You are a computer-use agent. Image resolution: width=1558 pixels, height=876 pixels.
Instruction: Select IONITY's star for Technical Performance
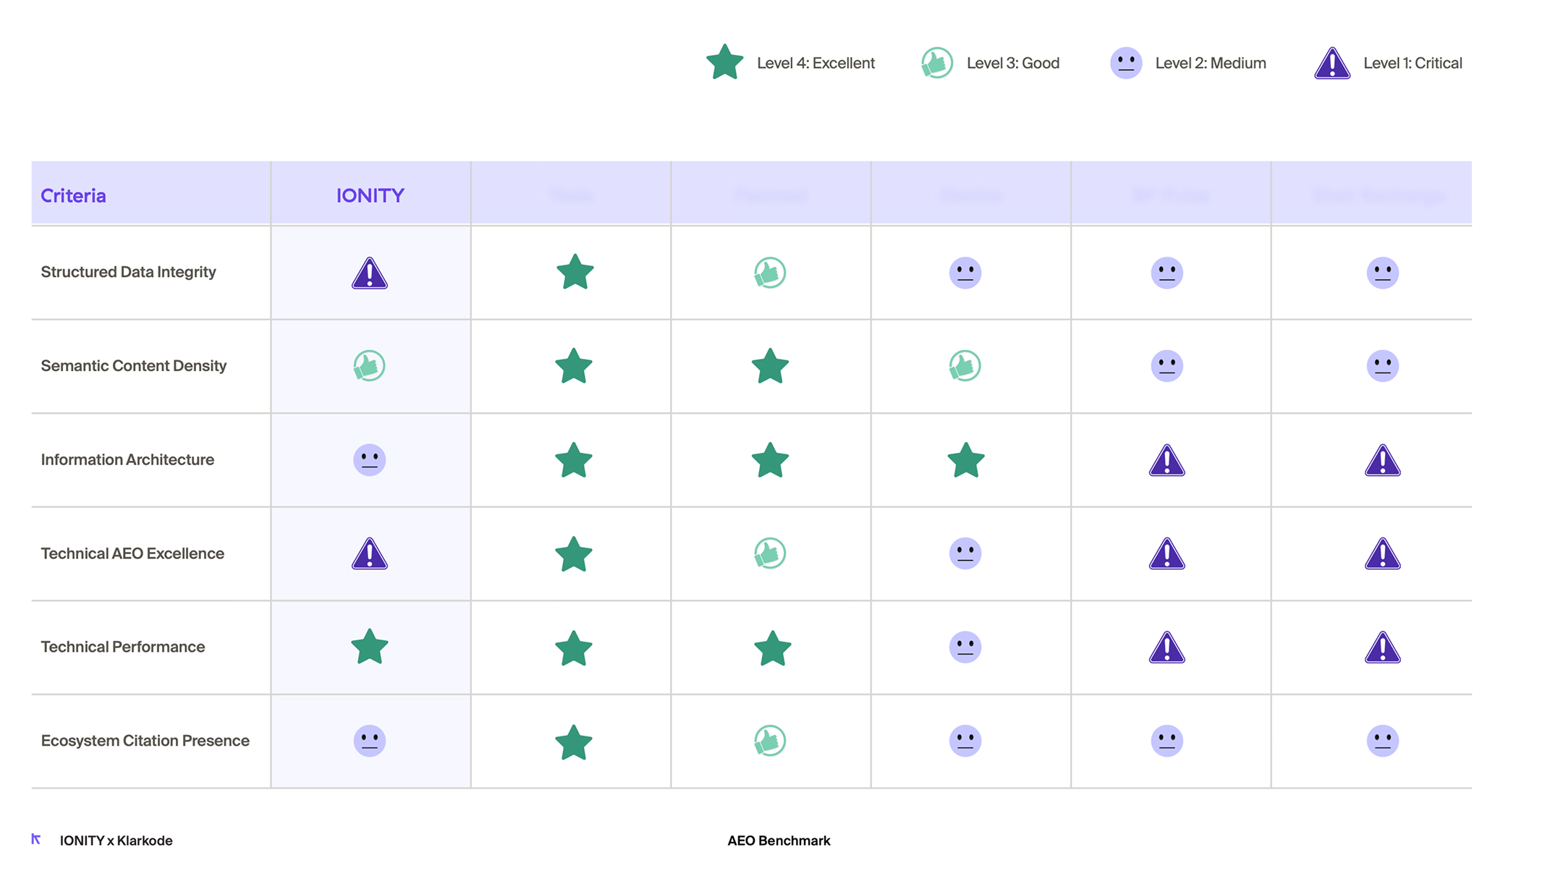[x=370, y=646]
